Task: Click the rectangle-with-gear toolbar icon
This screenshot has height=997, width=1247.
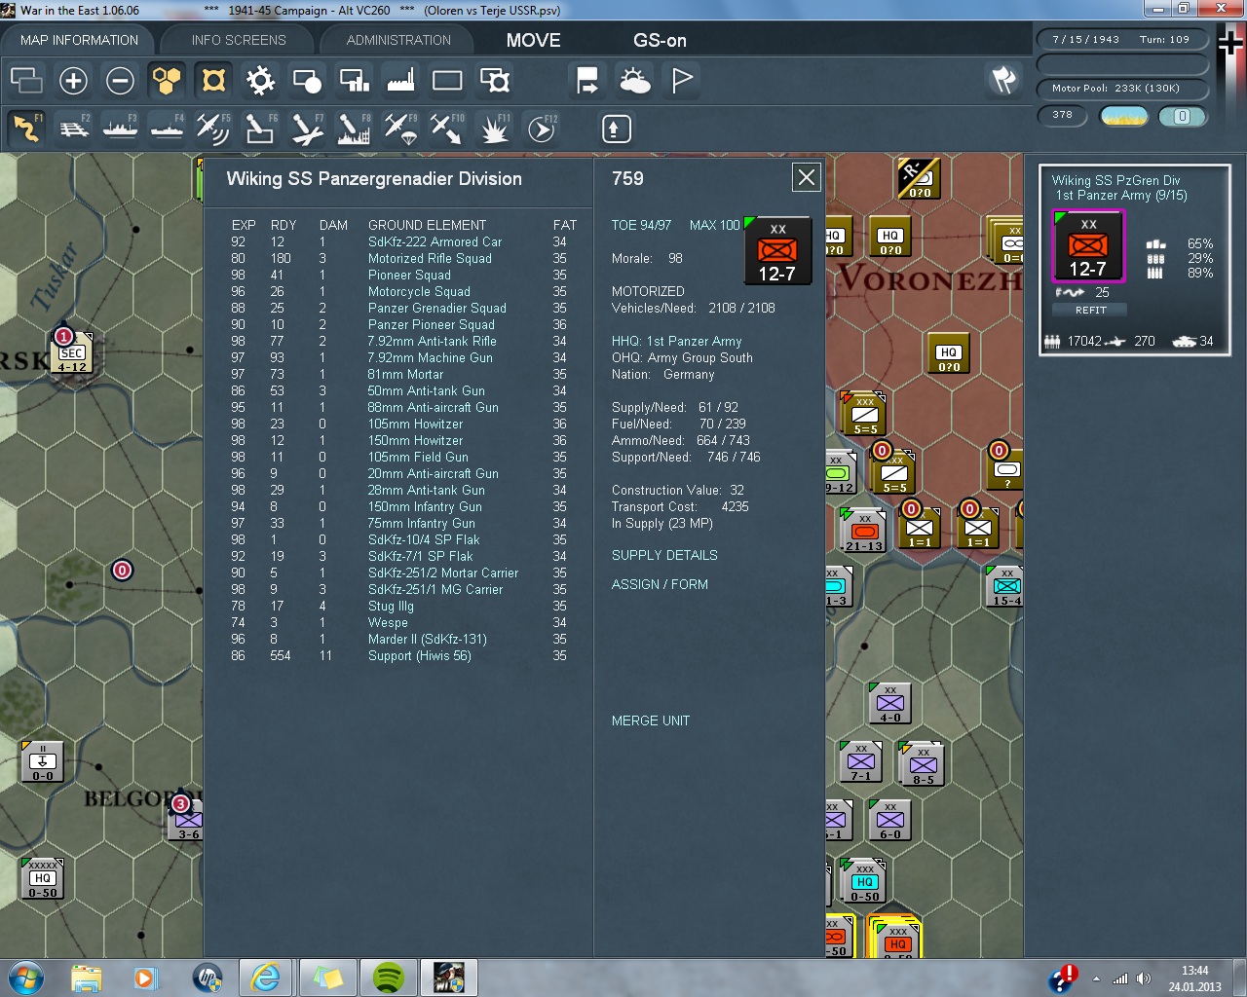Action: tap(495, 80)
